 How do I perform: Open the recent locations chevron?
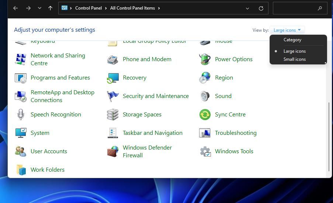[x=39, y=8]
